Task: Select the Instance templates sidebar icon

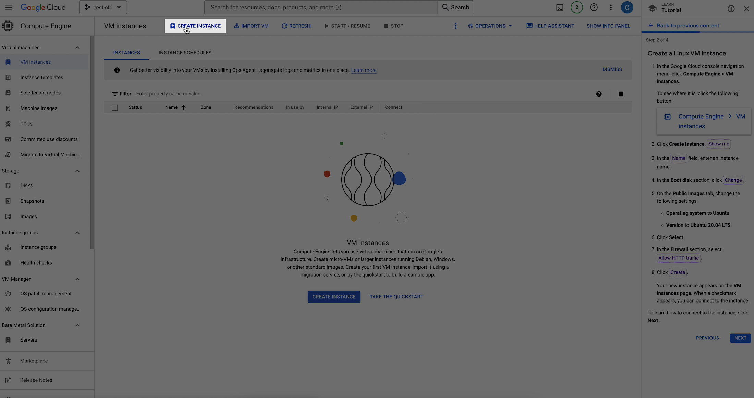Action: pos(8,77)
